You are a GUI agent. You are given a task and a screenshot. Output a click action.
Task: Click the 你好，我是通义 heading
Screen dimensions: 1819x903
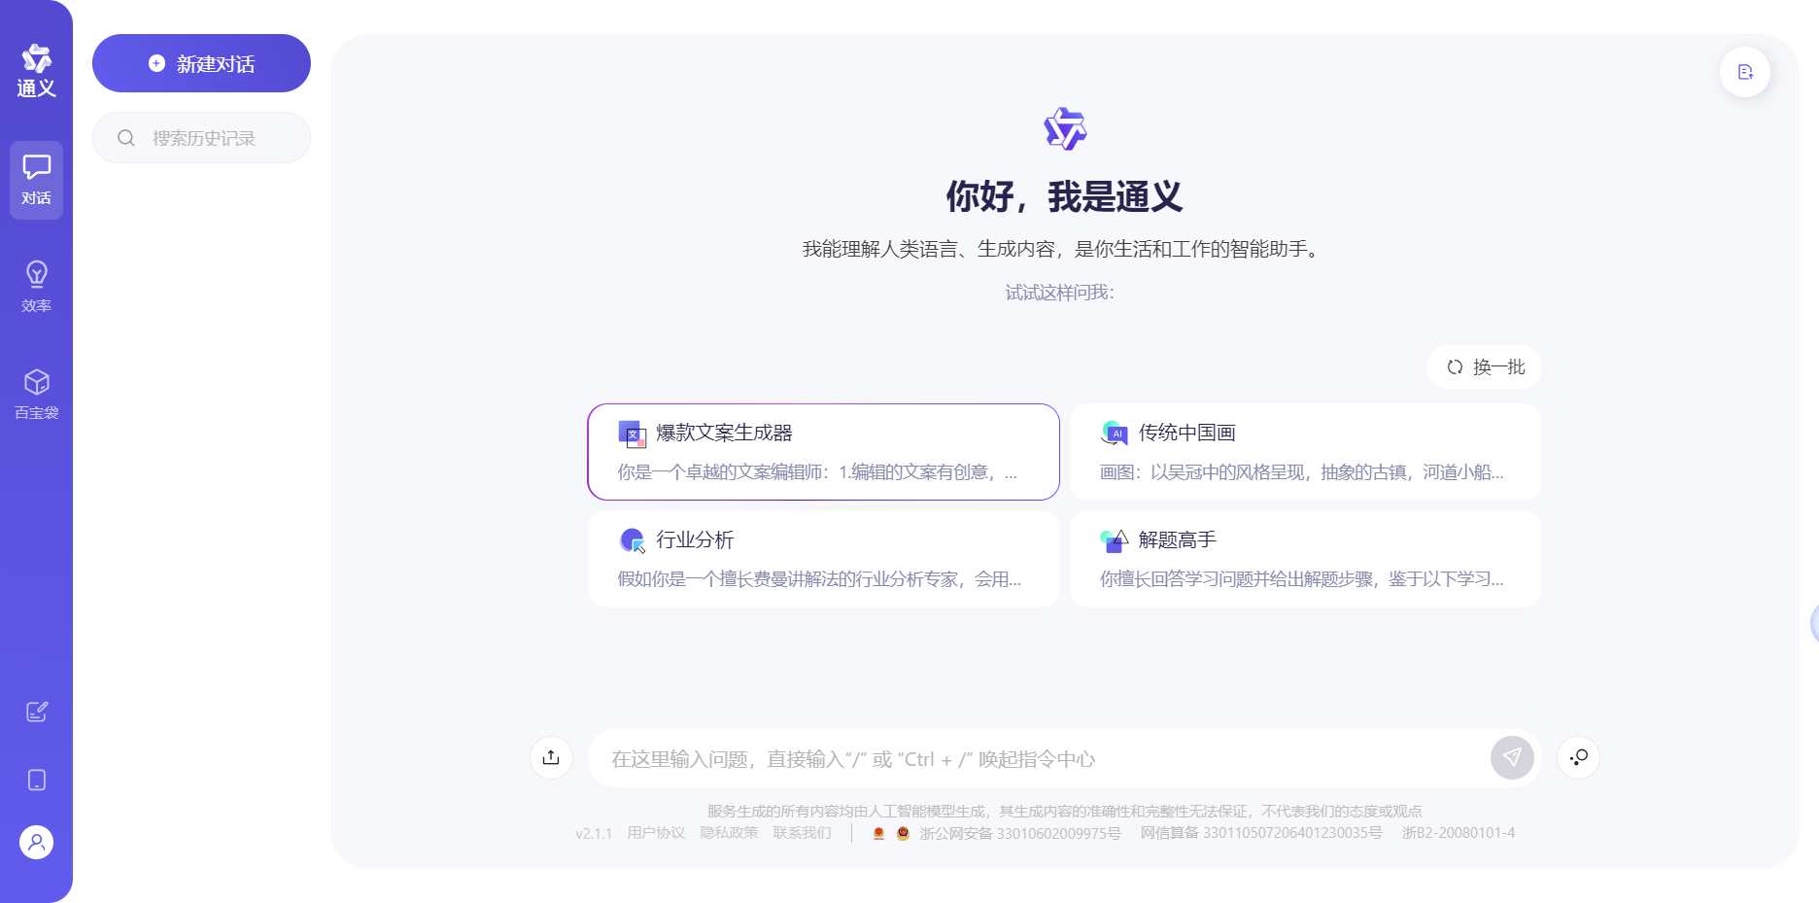pyautogui.click(x=1064, y=196)
